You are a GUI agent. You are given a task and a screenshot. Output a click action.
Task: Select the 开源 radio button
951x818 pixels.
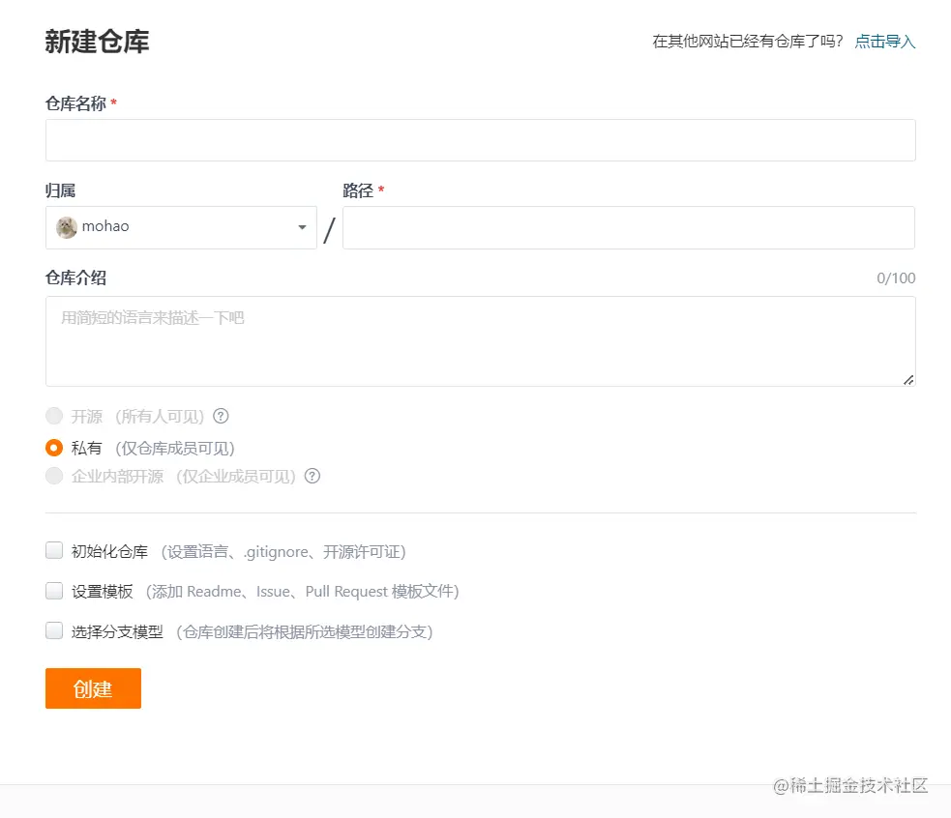pyautogui.click(x=54, y=416)
